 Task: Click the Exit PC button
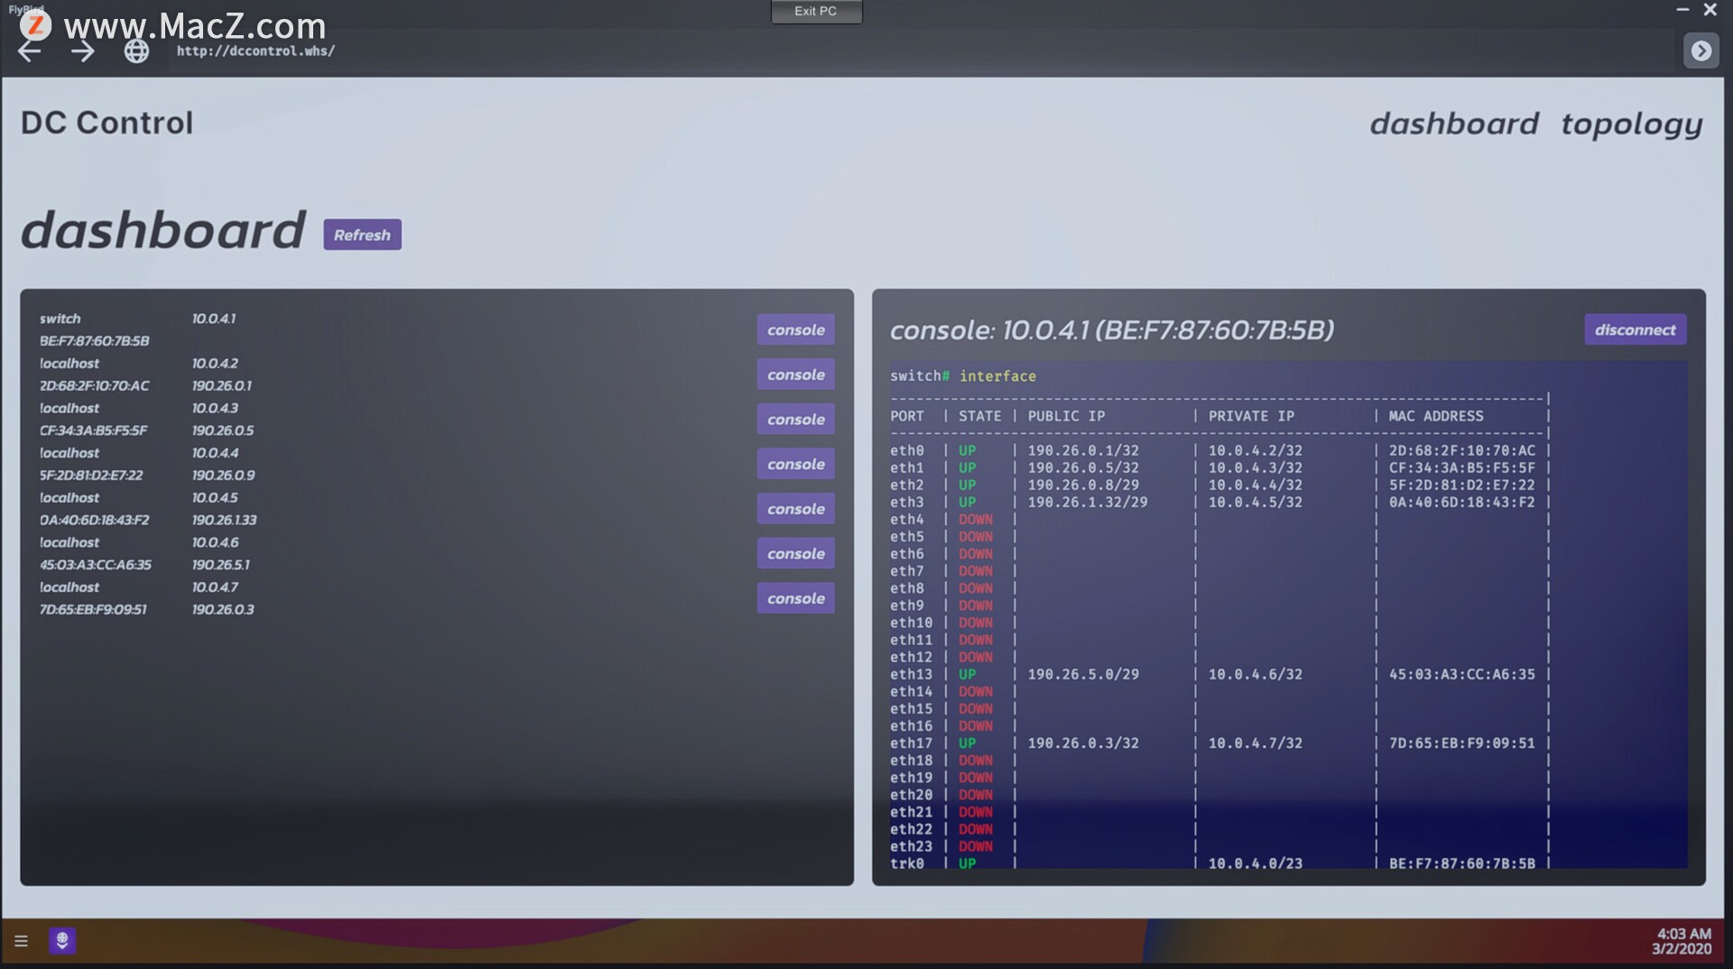tap(816, 11)
